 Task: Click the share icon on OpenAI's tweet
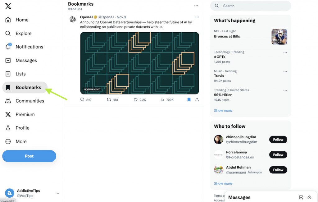pyautogui.click(x=197, y=99)
